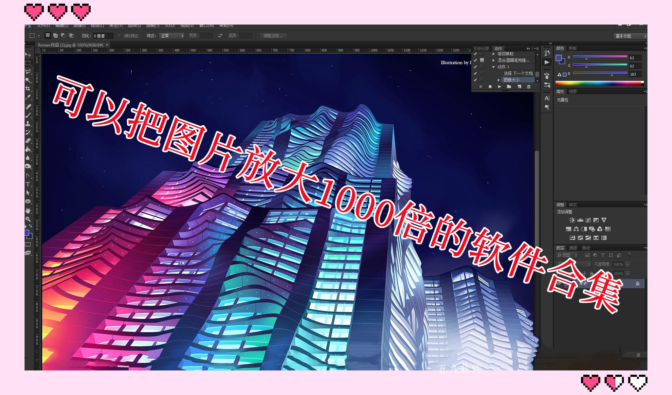Switch to the 路径 paths tab

pos(586,248)
